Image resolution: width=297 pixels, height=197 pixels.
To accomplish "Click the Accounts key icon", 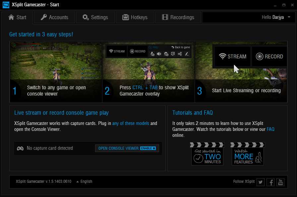I will point(44,17).
